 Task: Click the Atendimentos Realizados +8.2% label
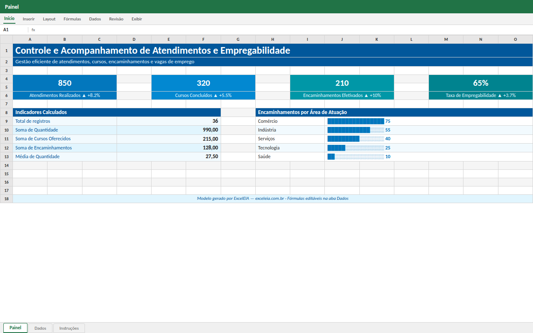(x=65, y=96)
